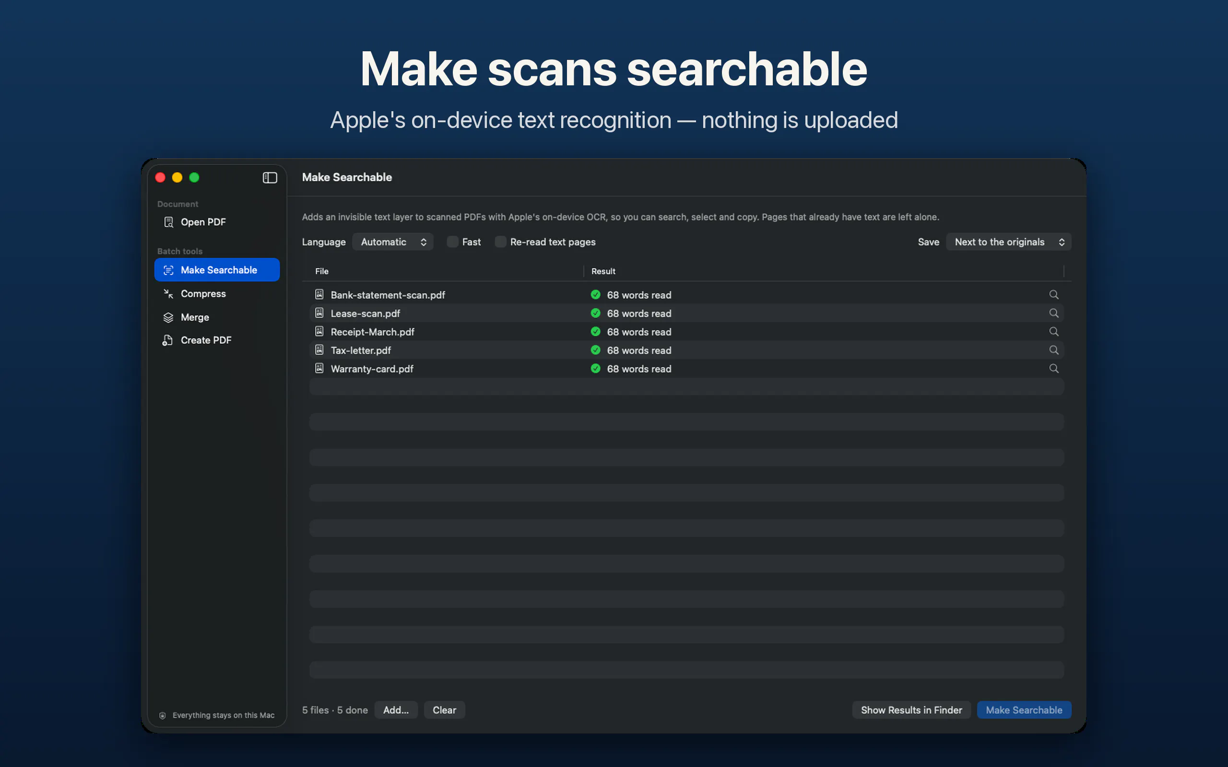Click green checkmark in Lease-scan.pdf row
The height and width of the screenshot is (767, 1228).
tap(595, 313)
